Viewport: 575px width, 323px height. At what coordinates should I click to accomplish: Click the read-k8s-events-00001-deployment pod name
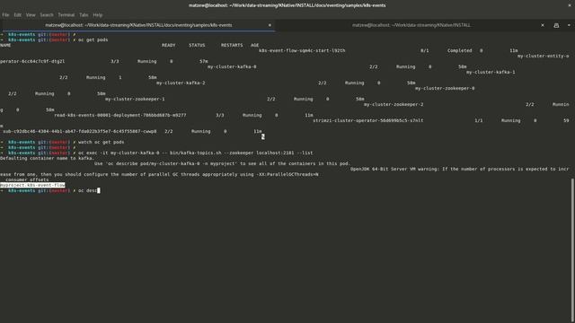[120, 115]
